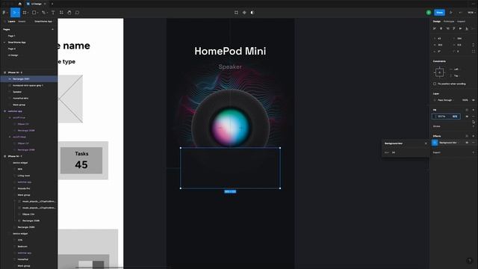
Task: Select the Frame tool
Action: pos(25,13)
